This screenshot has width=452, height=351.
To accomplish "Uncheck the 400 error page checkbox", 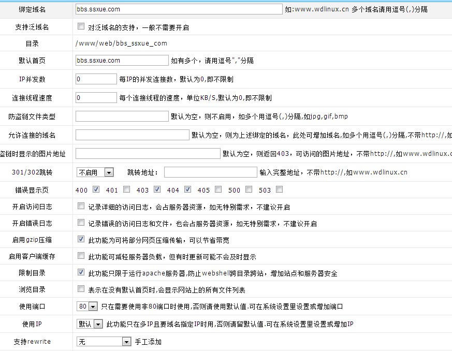I will pyautogui.click(x=96, y=189).
